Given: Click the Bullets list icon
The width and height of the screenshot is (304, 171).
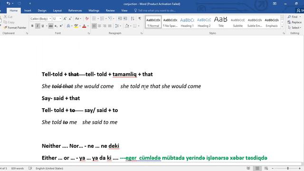Looking at the screenshot, I should pos(94,19).
